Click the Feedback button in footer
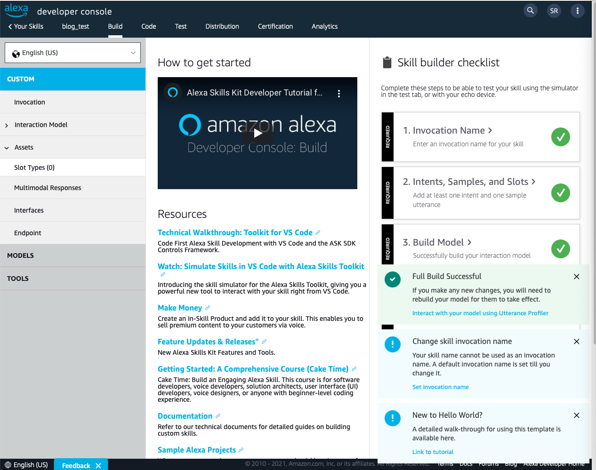 (x=76, y=465)
